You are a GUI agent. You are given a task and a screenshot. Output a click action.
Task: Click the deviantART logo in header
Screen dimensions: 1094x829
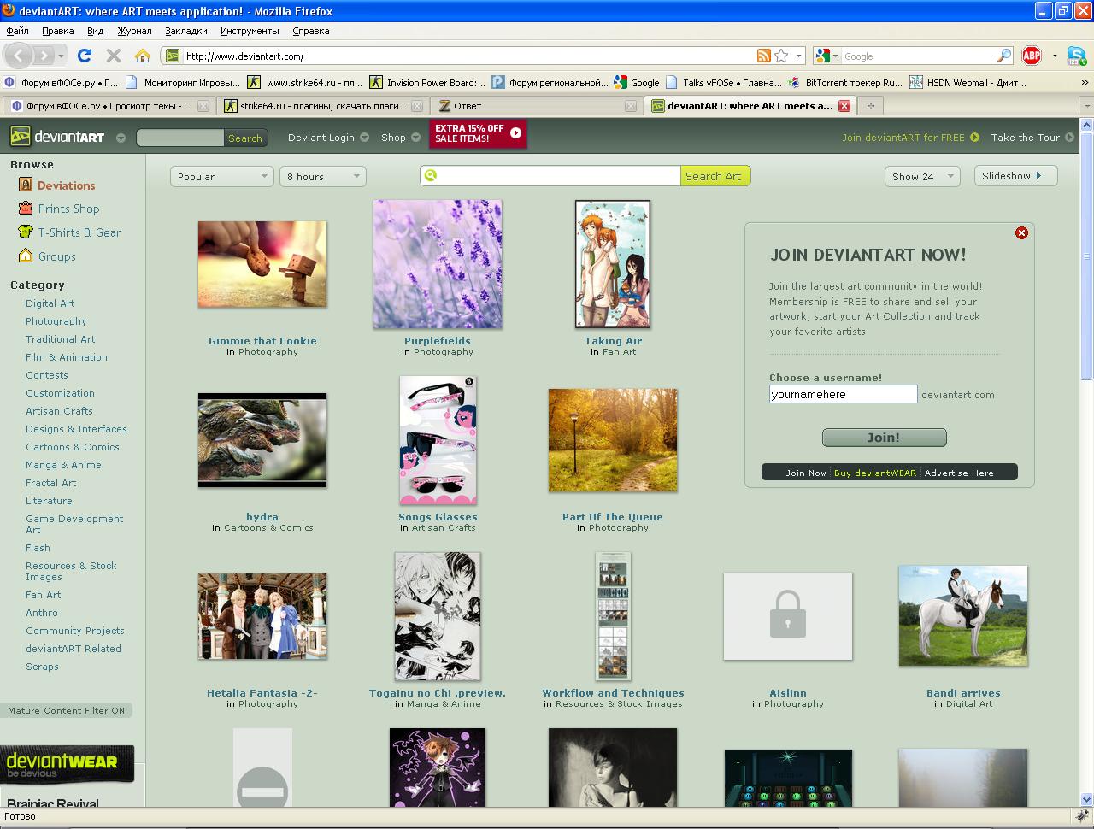[57, 137]
